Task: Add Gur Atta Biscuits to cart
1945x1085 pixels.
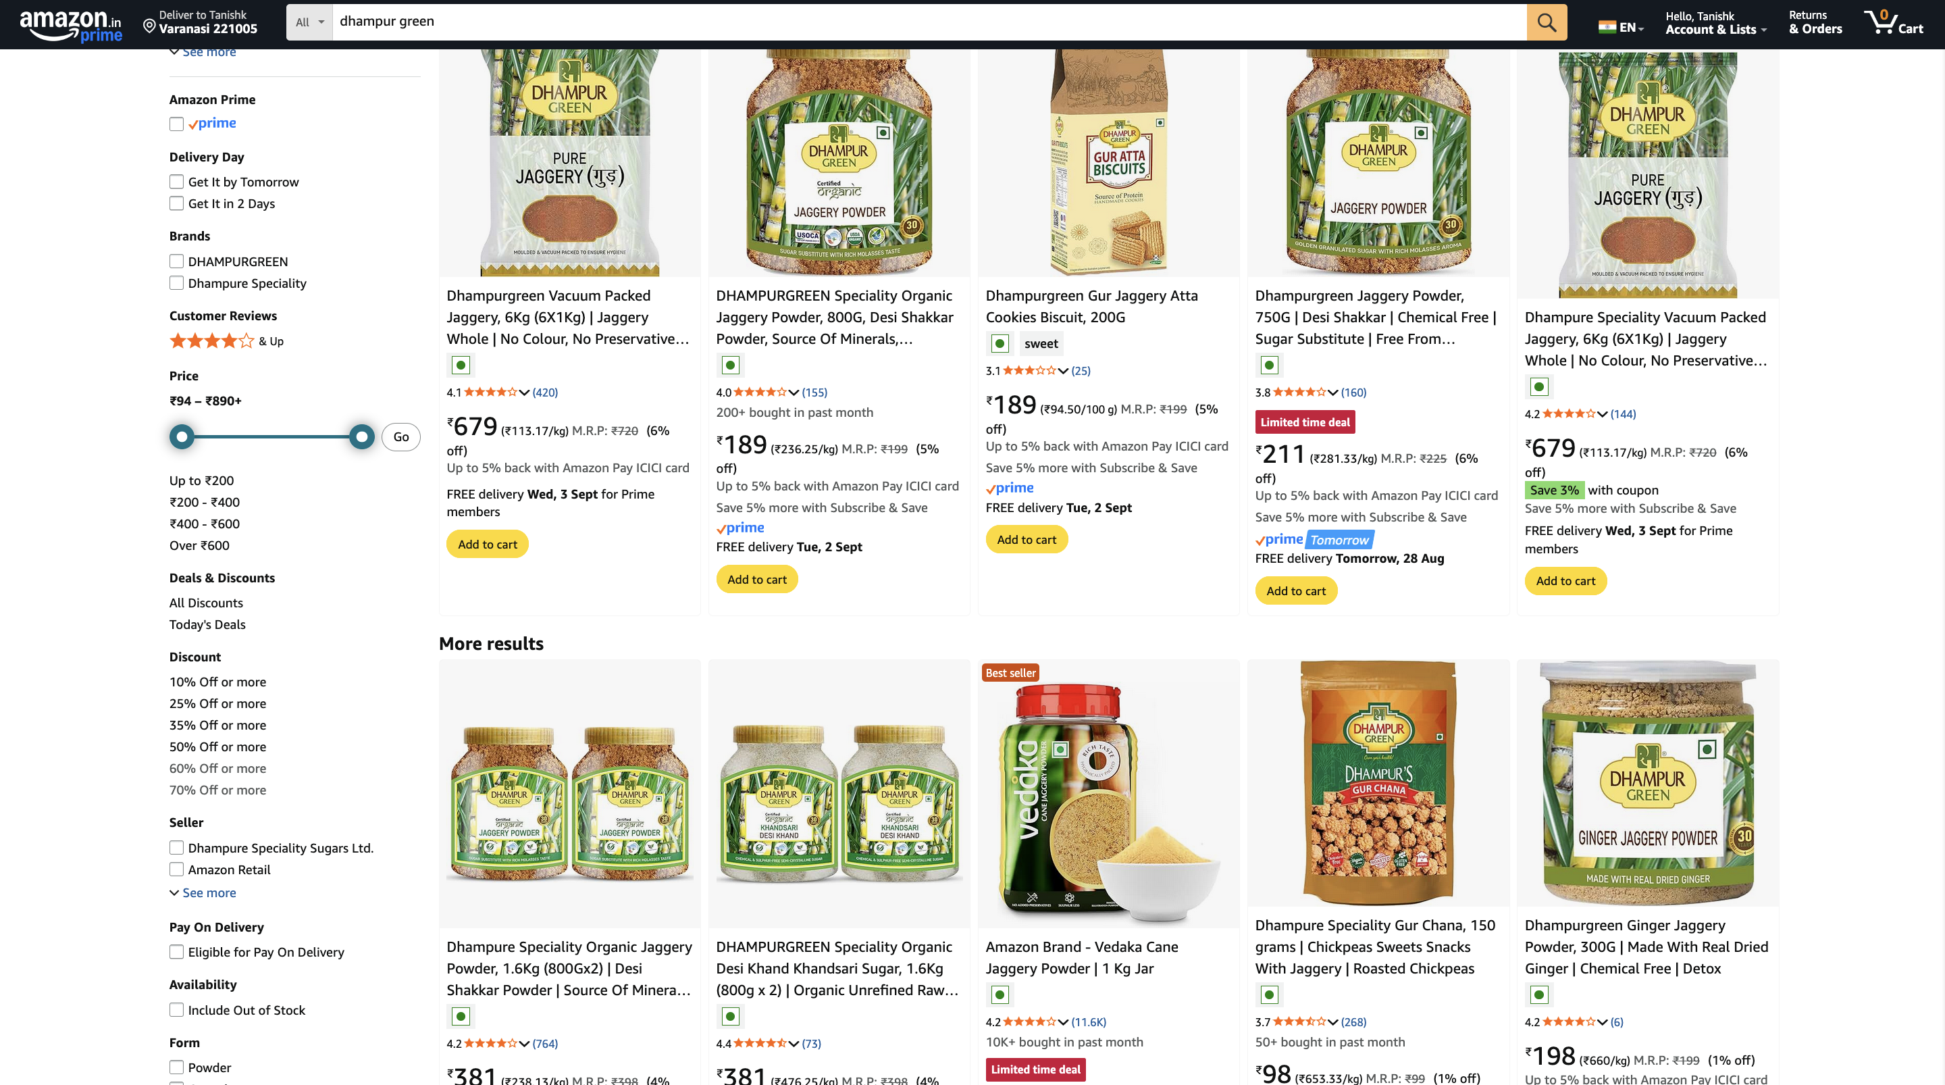Action: coord(1026,540)
